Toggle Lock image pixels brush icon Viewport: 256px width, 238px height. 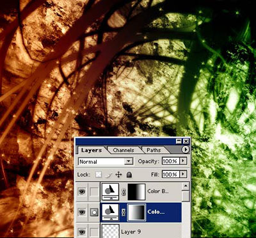pyautogui.click(x=109, y=175)
